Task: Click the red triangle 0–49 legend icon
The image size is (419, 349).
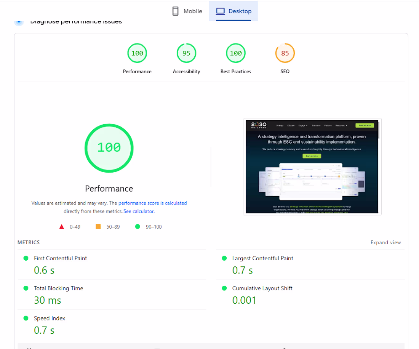Action: pyautogui.click(x=61, y=227)
